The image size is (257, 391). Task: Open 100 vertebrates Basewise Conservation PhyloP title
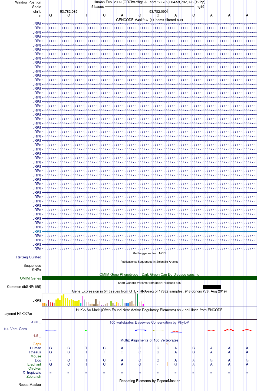(149, 322)
